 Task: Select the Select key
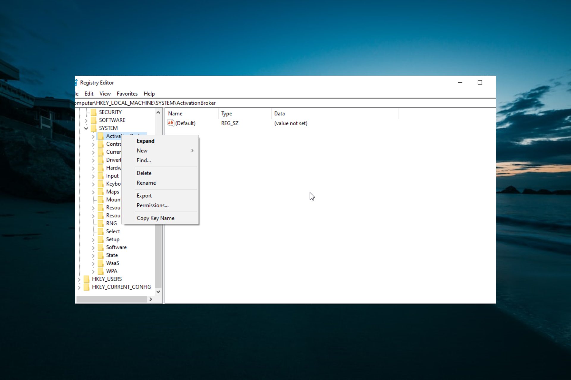pyautogui.click(x=113, y=232)
